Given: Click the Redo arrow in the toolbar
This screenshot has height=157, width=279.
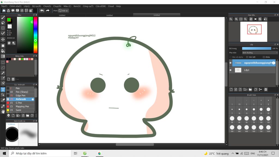Looking at the screenshot, I should tap(48, 11).
